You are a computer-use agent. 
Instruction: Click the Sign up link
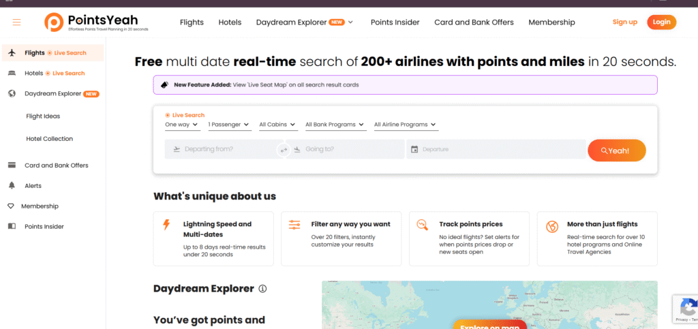pos(624,22)
